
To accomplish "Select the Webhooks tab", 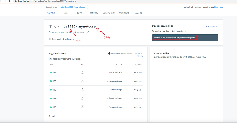I will pos(124,13).
